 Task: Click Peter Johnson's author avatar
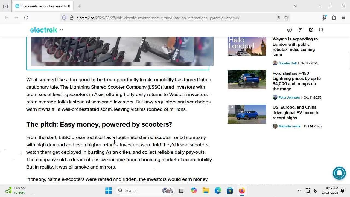tap(275, 97)
